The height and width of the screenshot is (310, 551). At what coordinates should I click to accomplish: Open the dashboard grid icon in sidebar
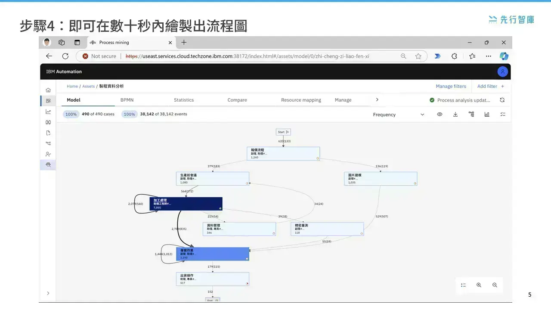(x=48, y=101)
